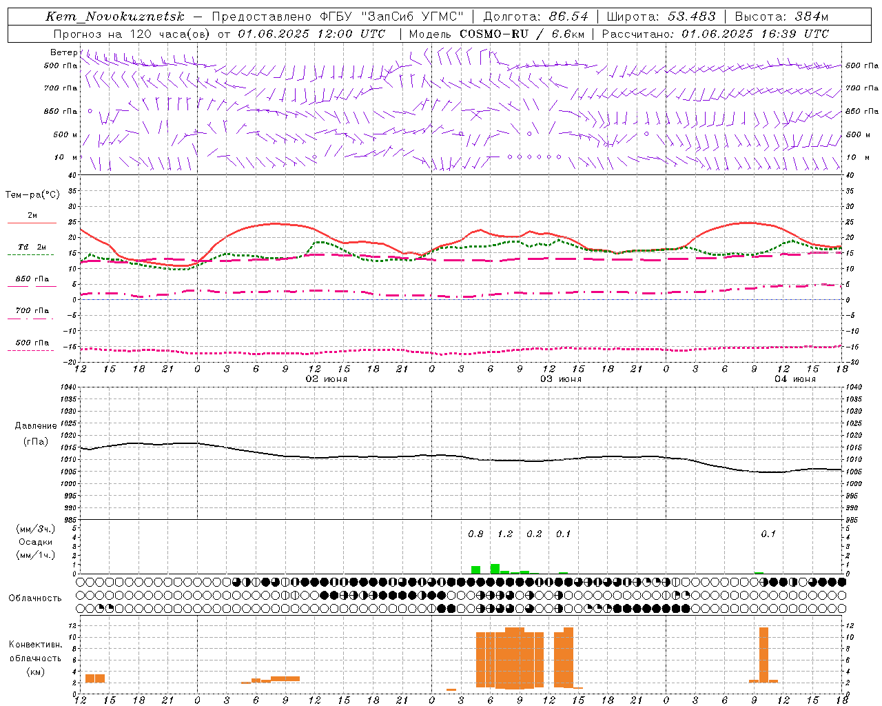
Task: Click the 0.1 precipitation value near 04 июня
Action: tap(768, 534)
